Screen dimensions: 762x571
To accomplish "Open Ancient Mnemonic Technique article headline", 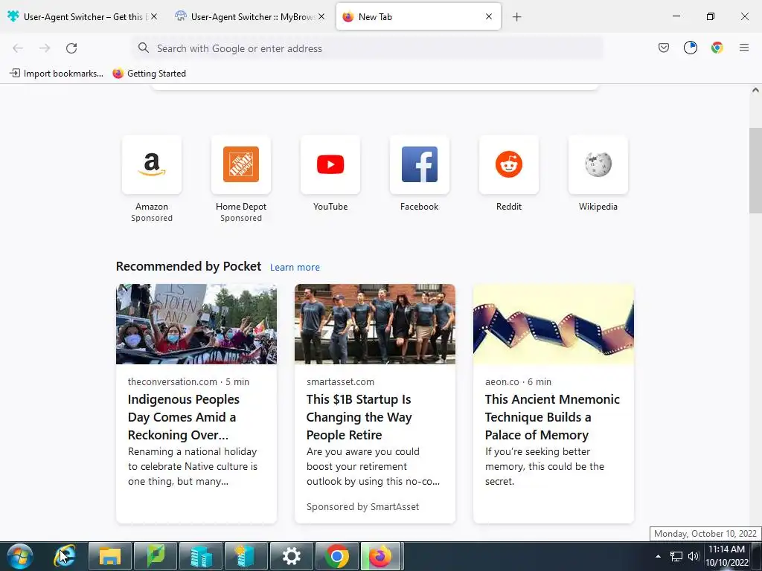I will point(553,417).
